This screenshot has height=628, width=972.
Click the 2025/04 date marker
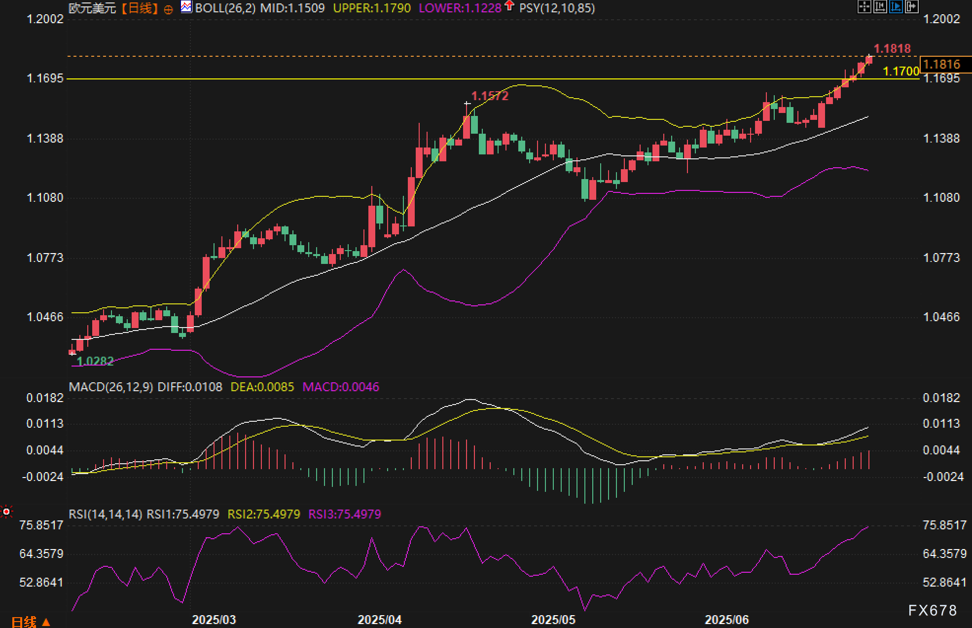[379, 620]
